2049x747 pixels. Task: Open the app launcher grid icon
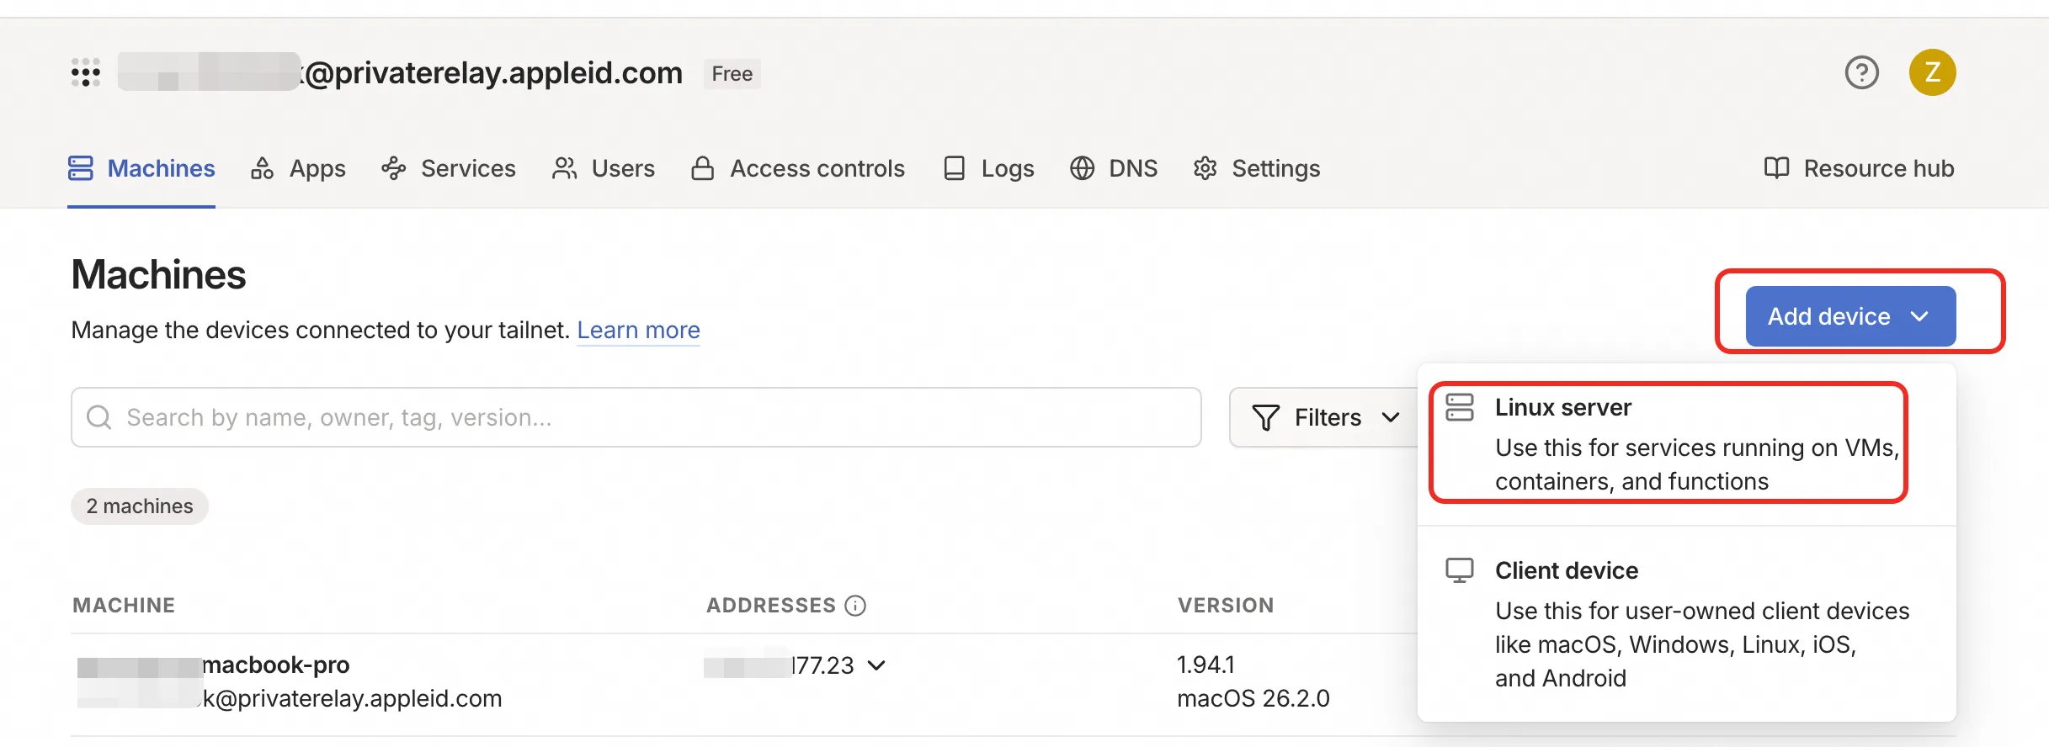pos(86,72)
